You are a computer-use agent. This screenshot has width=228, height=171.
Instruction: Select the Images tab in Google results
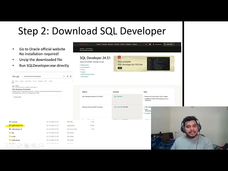click(x=22, y=81)
